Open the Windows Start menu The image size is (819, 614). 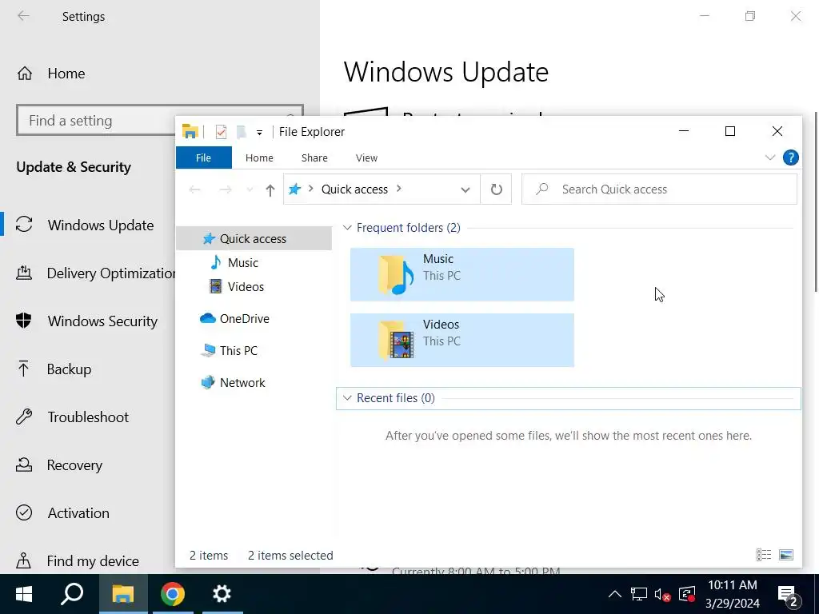pyautogui.click(x=23, y=594)
